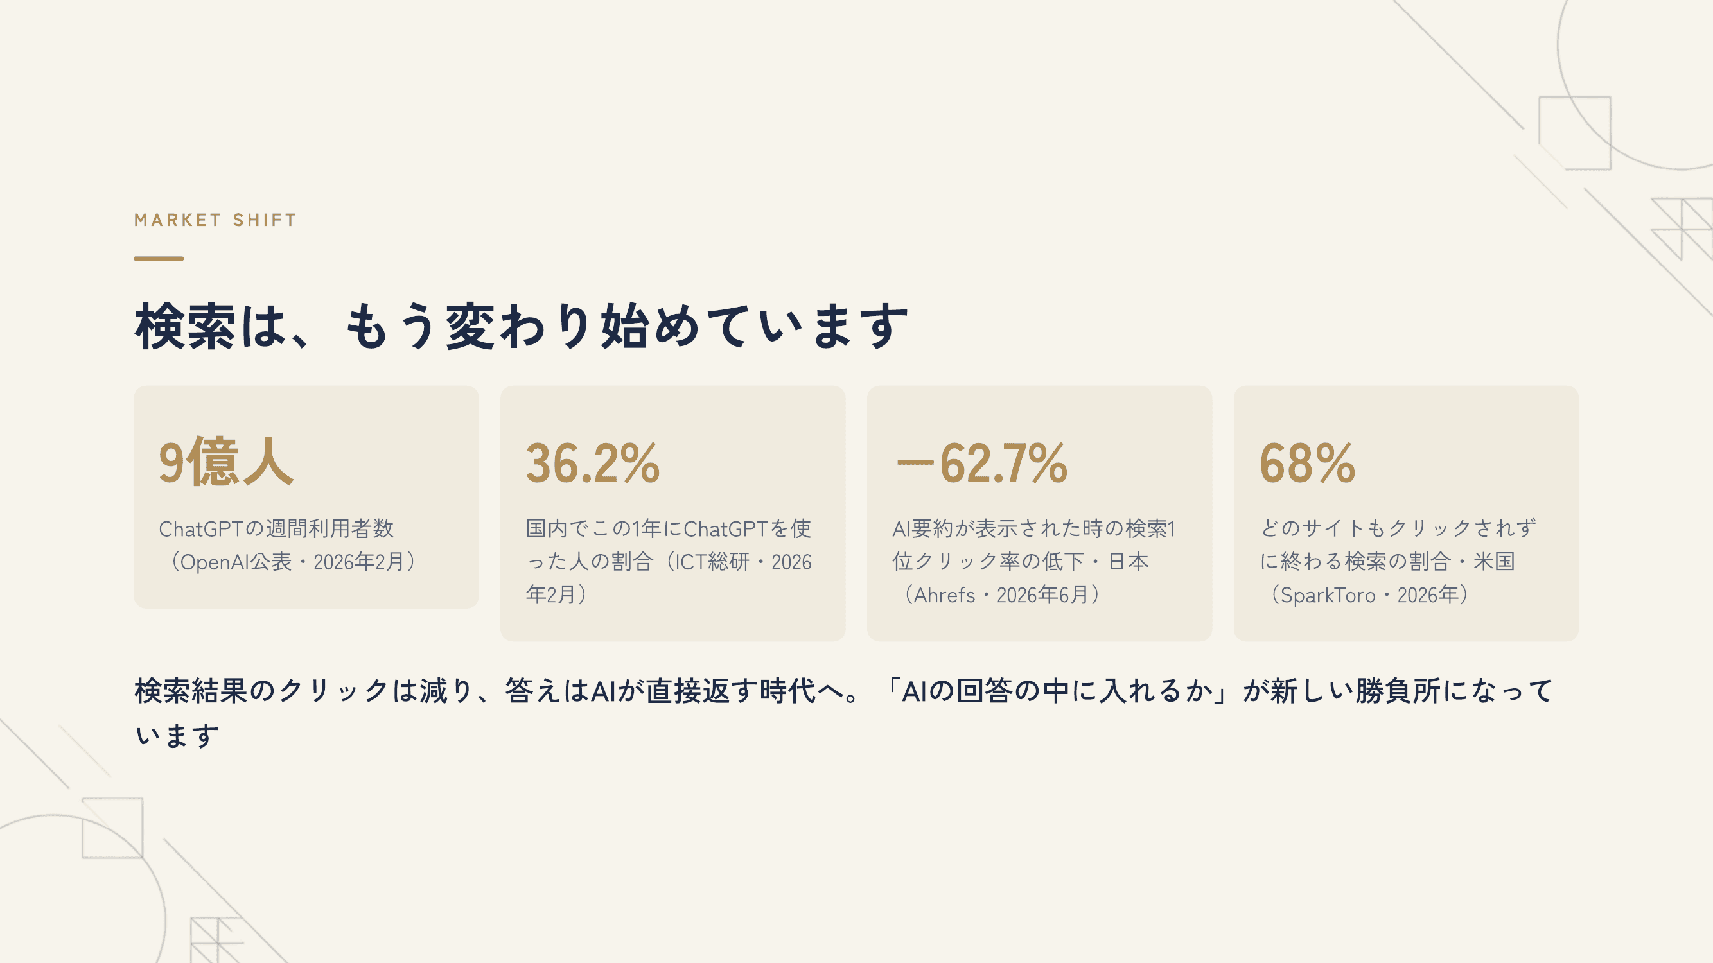Select the Ahrefs click-rate decline description
Viewport: 1713px width, 963px height.
point(1034,562)
